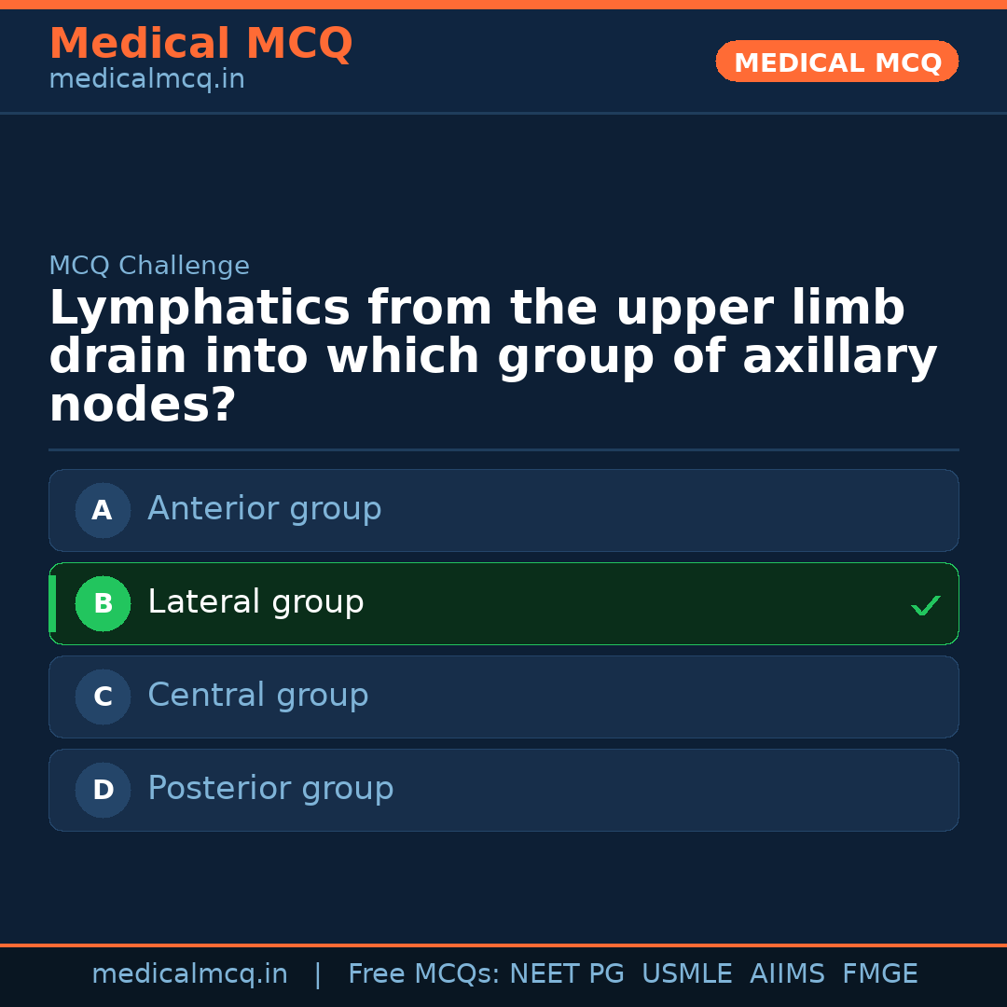The image size is (1007, 1007).
Task: Click the green B badge icon
Action: coord(103,603)
